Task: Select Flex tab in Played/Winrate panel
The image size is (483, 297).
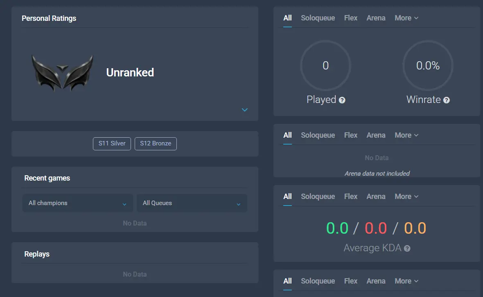Action: click(x=350, y=18)
